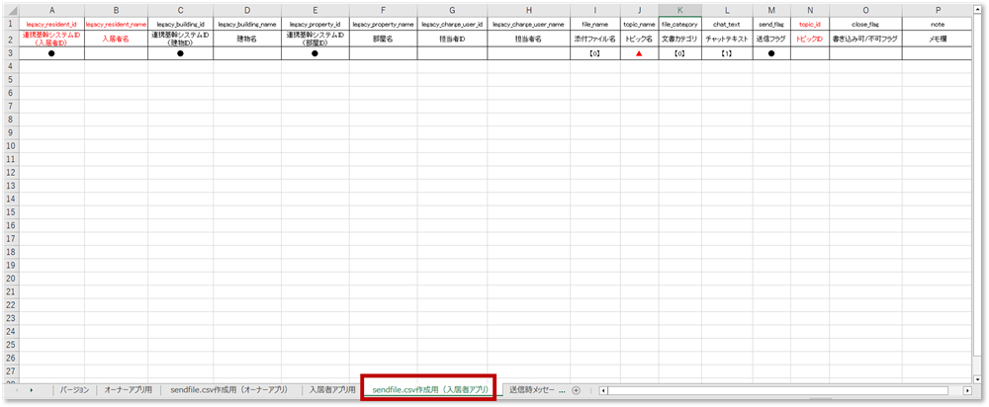
Task: Select column F header
Action: [x=384, y=11]
